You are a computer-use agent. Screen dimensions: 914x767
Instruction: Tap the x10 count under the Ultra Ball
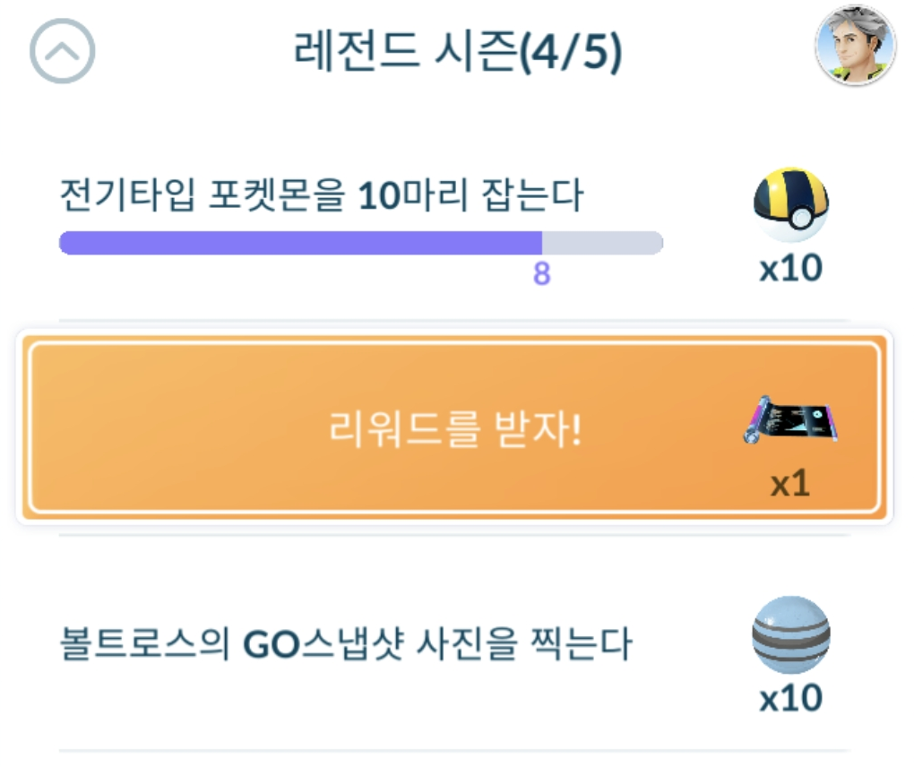coord(790,268)
